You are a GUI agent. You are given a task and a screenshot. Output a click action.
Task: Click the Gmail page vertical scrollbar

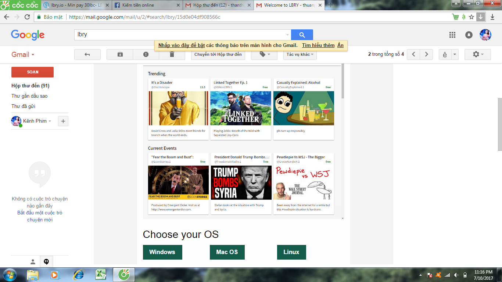[500, 124]
